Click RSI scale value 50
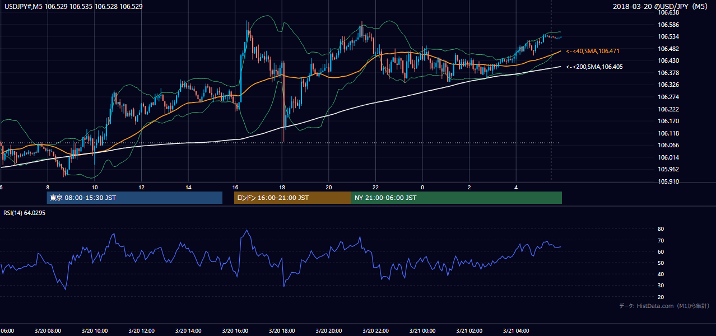This screenshot has width=716, height=336. point(661,263)
